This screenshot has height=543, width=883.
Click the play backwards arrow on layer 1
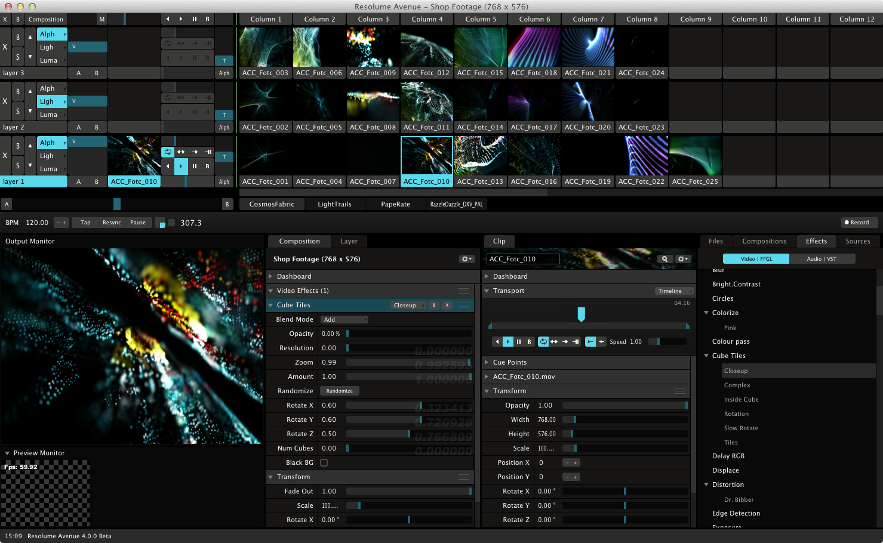[x=168, y=166]
